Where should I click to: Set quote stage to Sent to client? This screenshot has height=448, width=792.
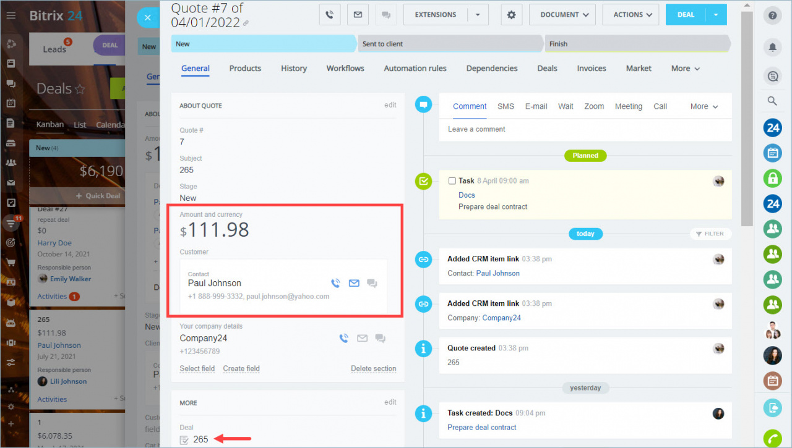pos(450,44)
